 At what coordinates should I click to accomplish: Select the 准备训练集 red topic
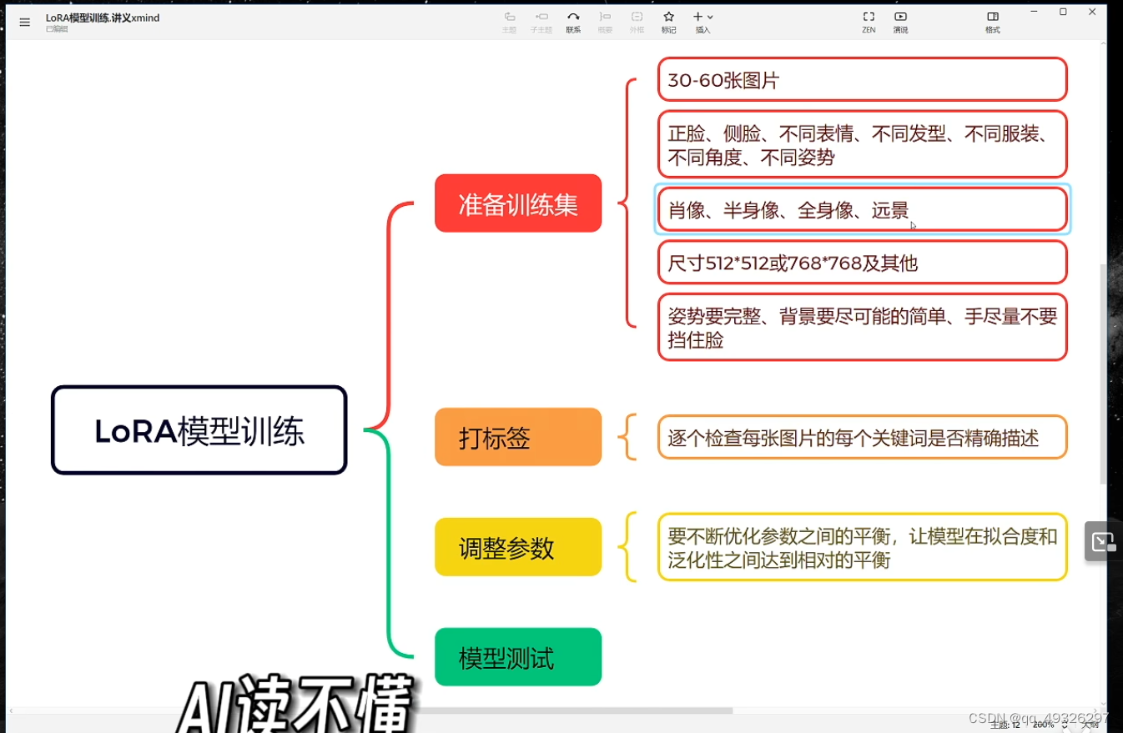[518, 203]
